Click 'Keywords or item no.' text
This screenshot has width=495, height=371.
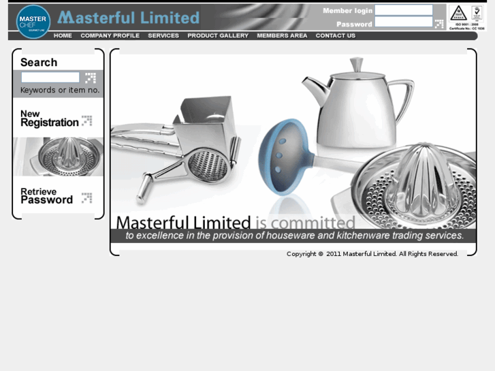point(60,91)
